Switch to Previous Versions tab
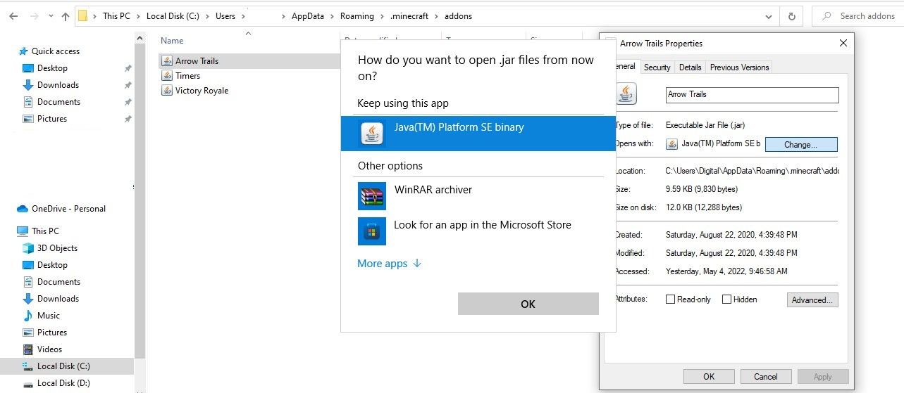Viewport: 904px width, 393px height. click(739, 67)
